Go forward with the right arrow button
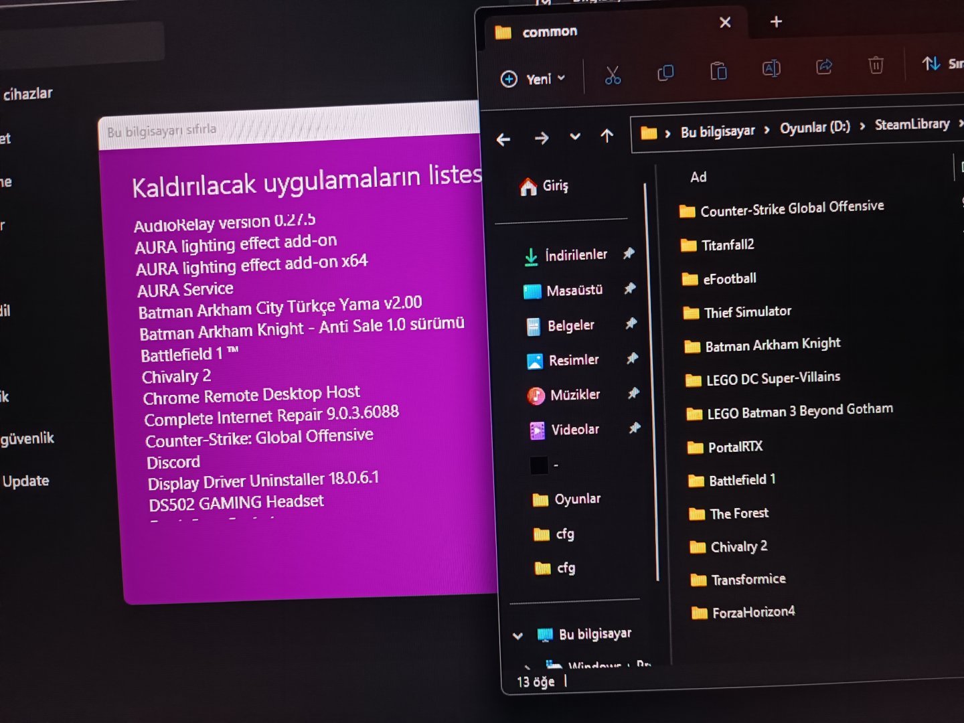The width and height of the screenshot is (964, 723). point(542,138)
